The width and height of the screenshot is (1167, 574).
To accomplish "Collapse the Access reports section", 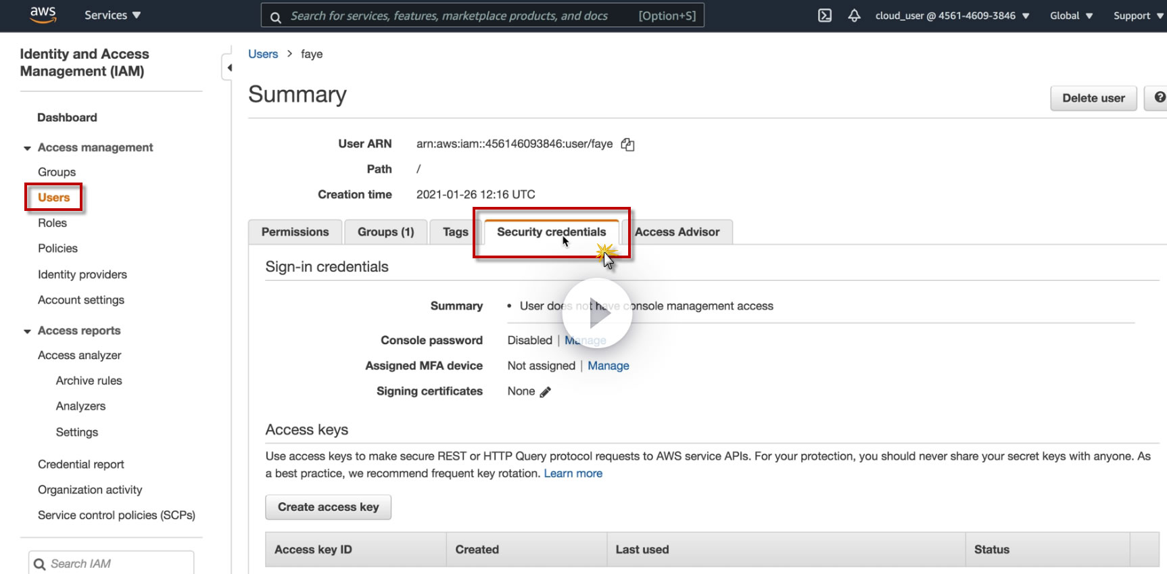I will pos(27,331).
